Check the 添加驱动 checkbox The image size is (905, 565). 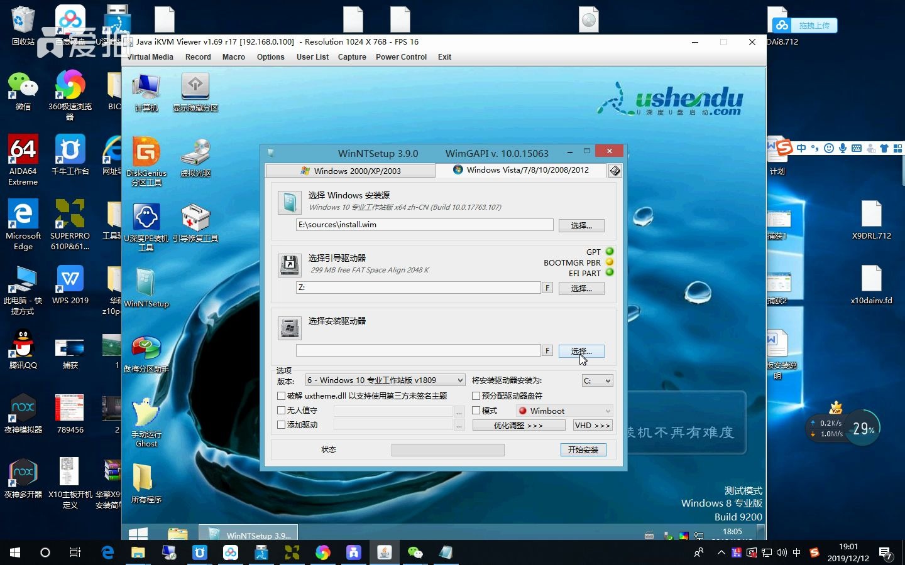(x=281, y=424)
